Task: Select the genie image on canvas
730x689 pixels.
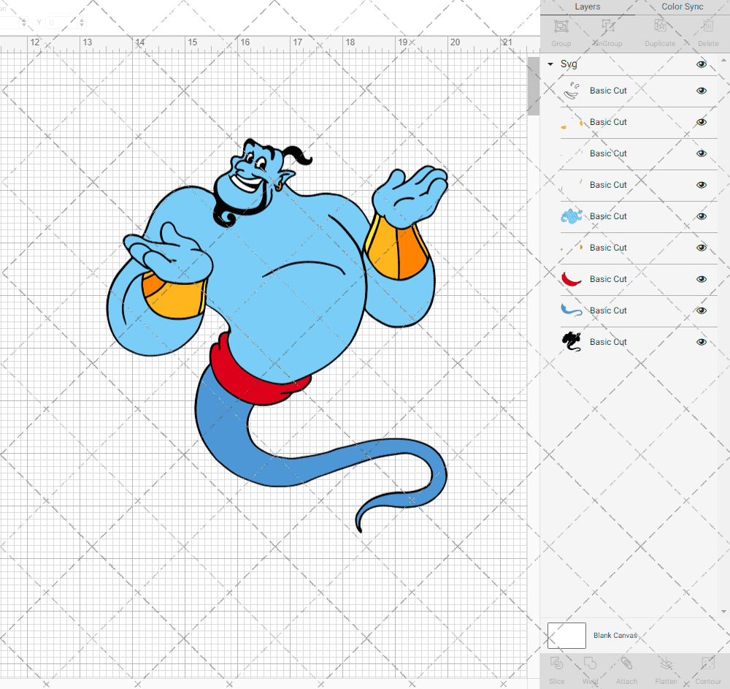Action: pos(277,335)
